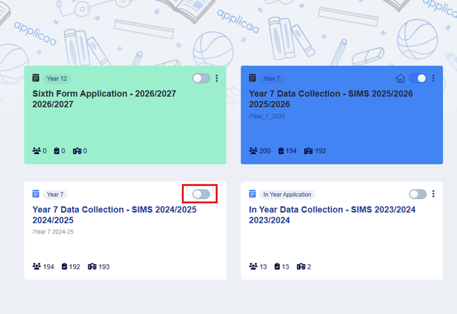Disable the Year 7 2025/2026 toggle
The image size is (457, 314).
point(418,78)
